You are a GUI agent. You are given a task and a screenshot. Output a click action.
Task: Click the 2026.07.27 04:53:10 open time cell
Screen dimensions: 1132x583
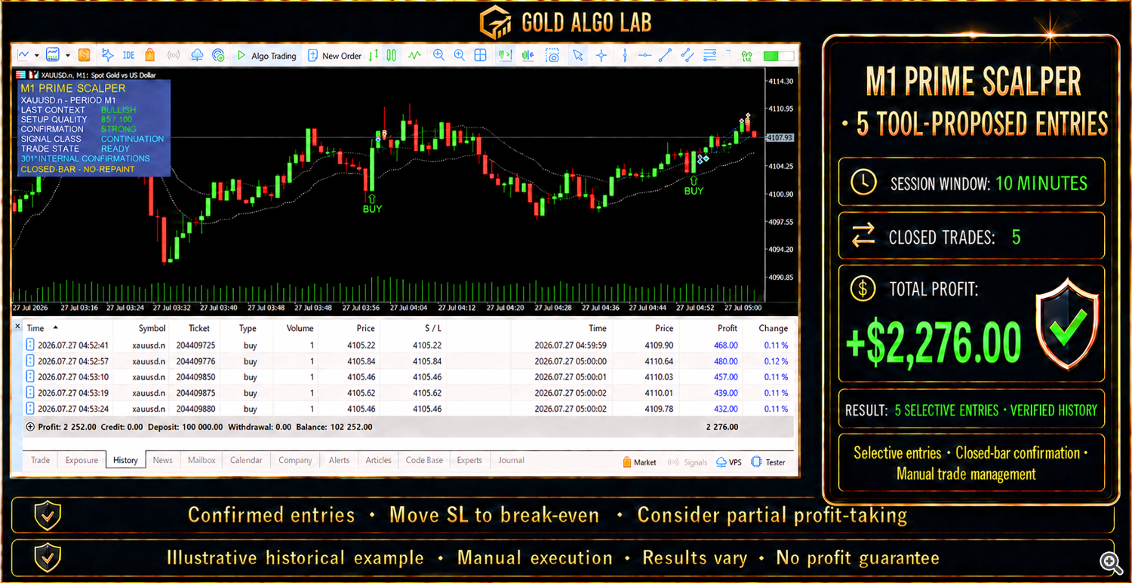pos(73,376)
